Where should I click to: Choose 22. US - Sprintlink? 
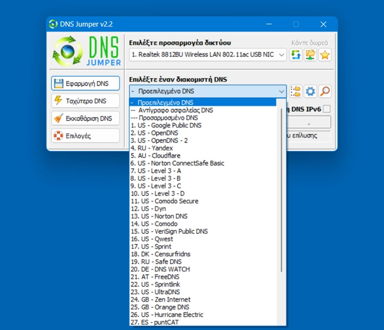[x=203, y=284]
